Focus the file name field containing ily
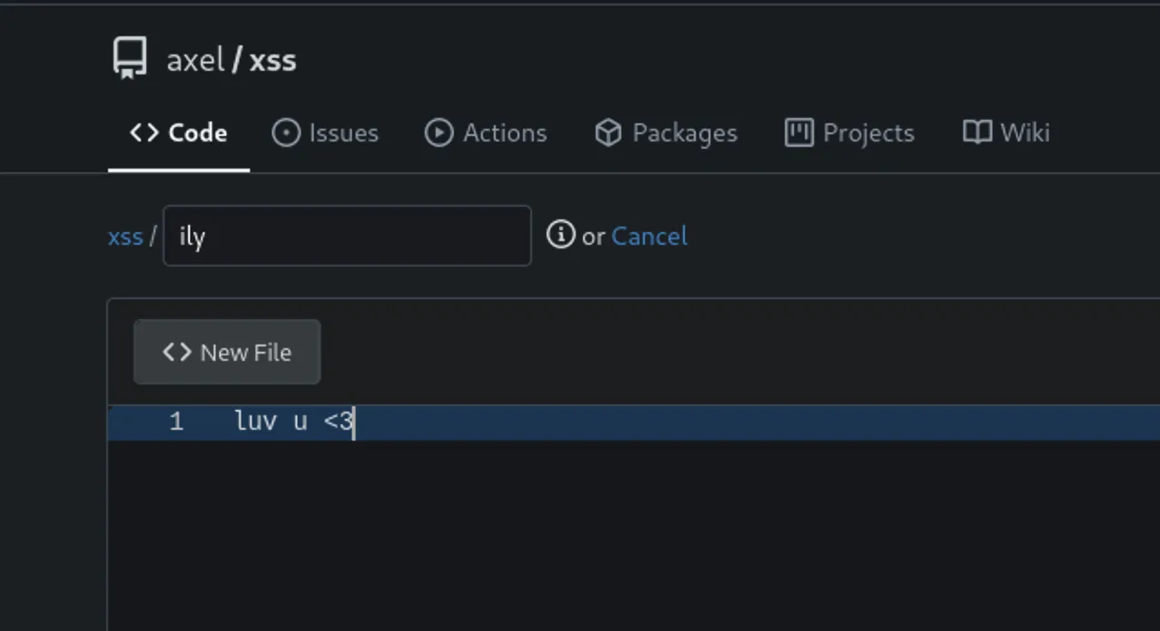The image size is (1160, 631). pyautogui.click(x=347, y=236)
